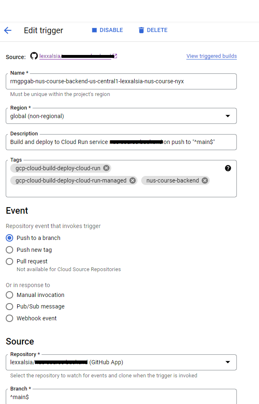Image resolution: width=259 pixels, height=404 pixels.
Task: Remove the gcp-cloud-build-deploy-cloud-run tag
Action: pyautogui.click(x=106, y=168)
